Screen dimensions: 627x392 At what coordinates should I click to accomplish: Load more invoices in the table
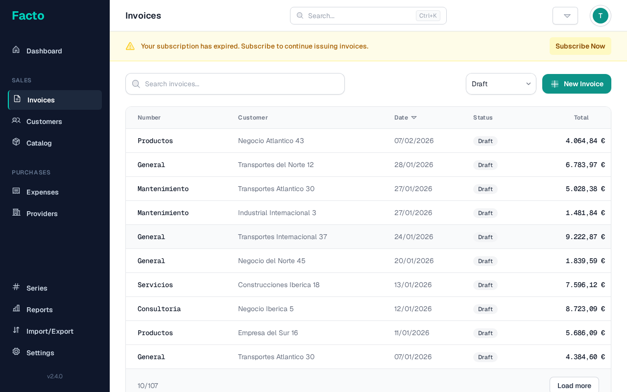574,385
